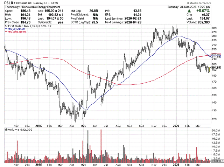The height and width of the screenshot is (167, 224).
Task: Click the Open price 186.48
Action: (26, 11)
